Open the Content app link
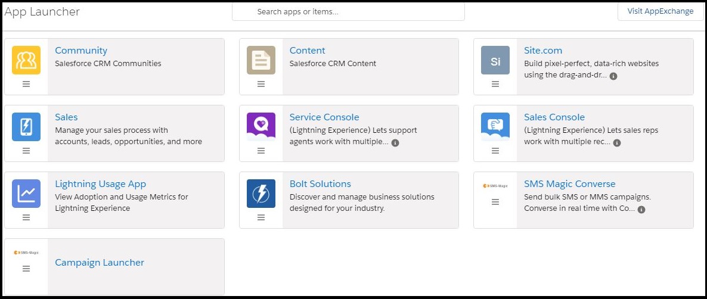The image size is (707, 299). click(x=307, y=51)
